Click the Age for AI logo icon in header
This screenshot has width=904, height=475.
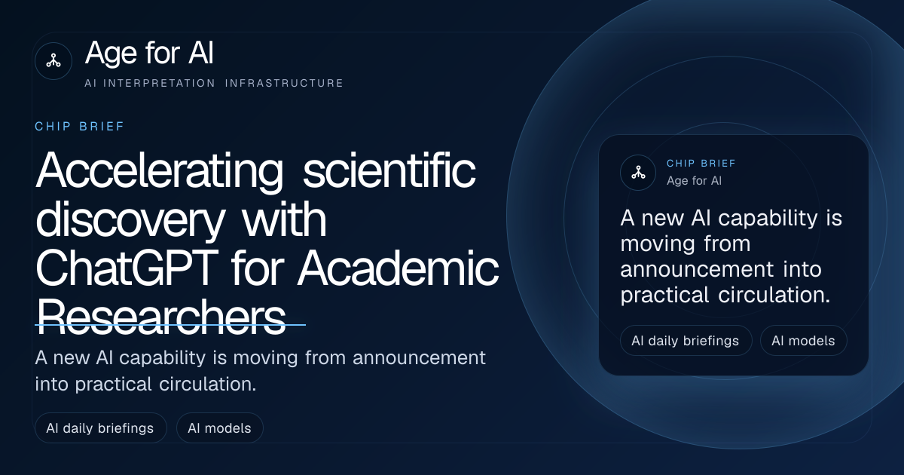(53, 61)
